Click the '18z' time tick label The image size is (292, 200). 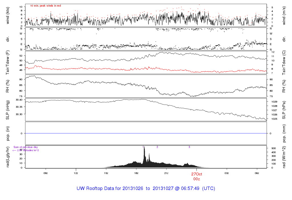pos(136,173)
